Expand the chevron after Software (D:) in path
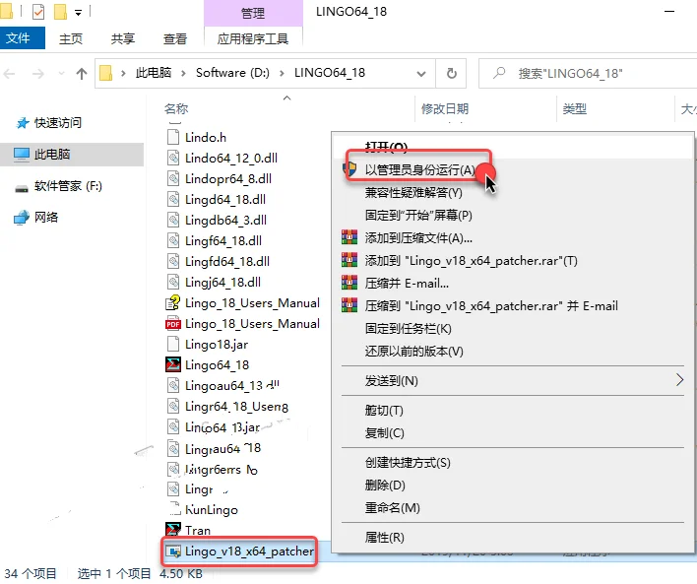The width and height of the screenshot is (697, 584). (282, 74)
